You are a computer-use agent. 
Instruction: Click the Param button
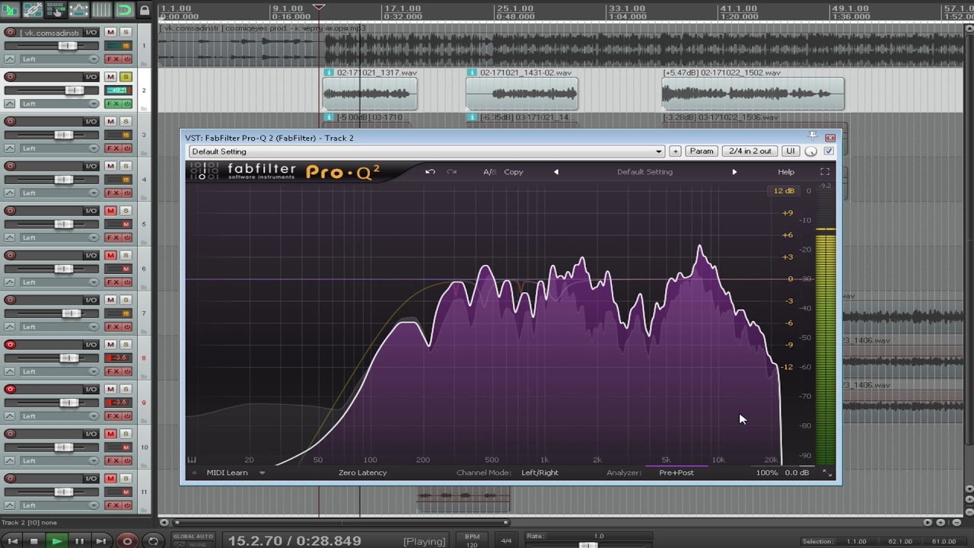tap(701, 151)
